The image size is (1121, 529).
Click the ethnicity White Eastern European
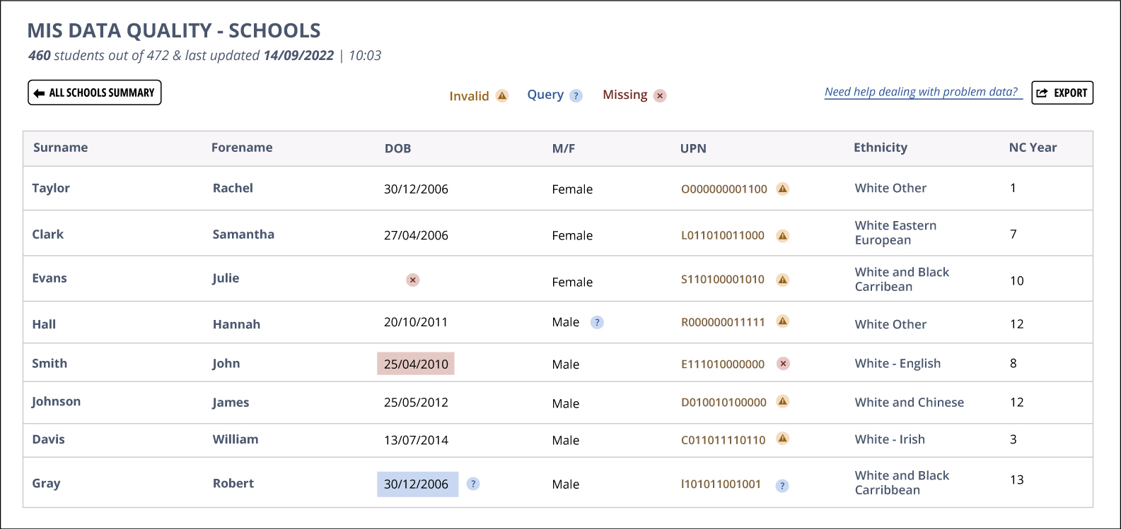[895, 232]
